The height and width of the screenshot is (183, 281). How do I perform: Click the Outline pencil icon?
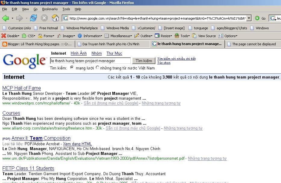tap(137, 36)
